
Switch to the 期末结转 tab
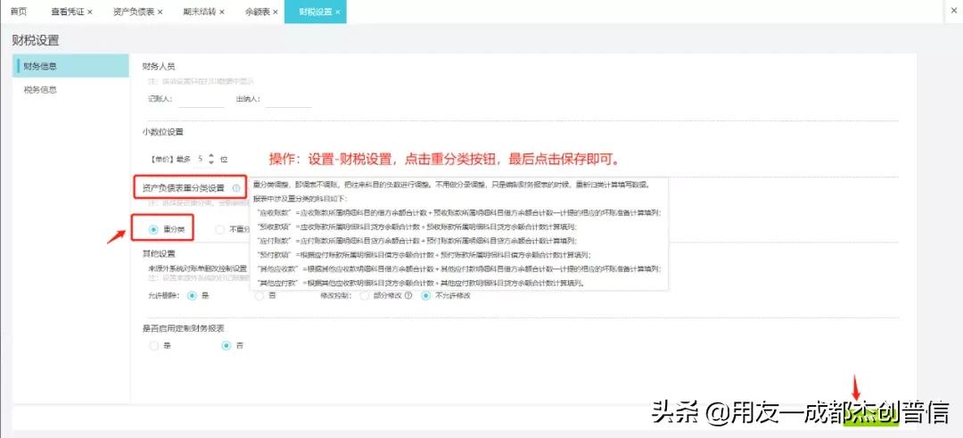click(200, 12)
